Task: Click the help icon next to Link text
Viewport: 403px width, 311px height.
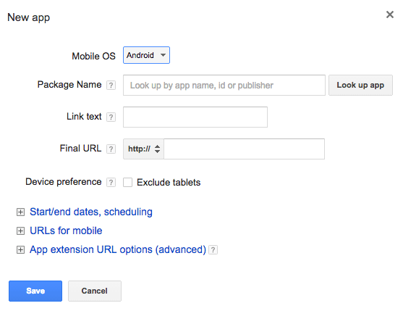Action: pyautogui.click(x=111, y=117)
